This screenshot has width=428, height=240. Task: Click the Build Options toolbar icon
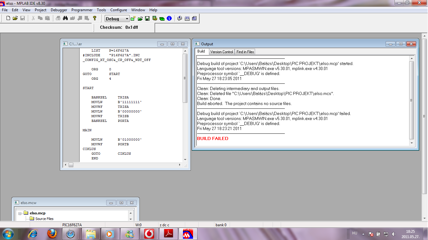tap(154, 18)
